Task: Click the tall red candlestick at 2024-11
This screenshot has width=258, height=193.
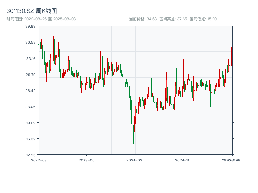Action: [x=183, y=77]
